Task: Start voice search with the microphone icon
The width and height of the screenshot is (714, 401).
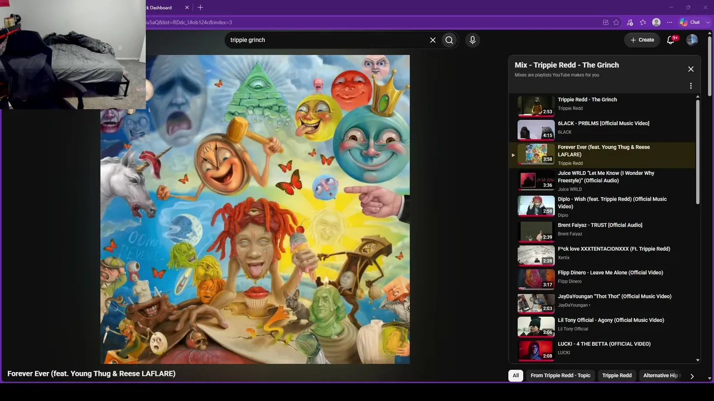Action: [x=472, y=40]
